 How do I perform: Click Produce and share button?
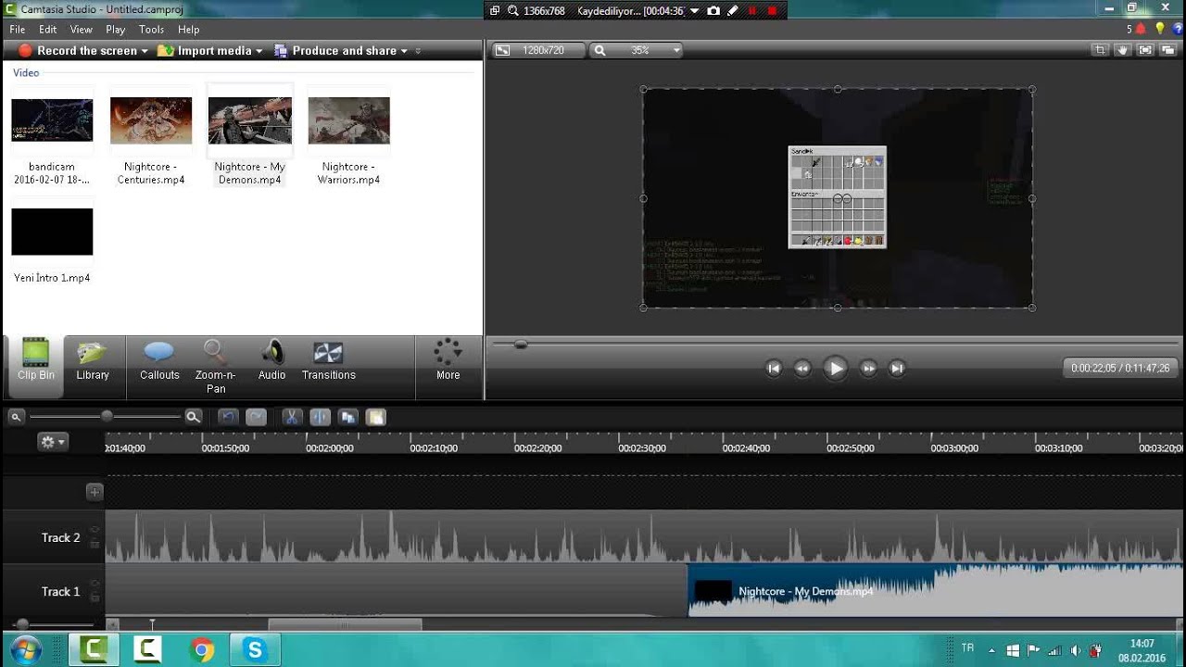click(x=335, y=51)
